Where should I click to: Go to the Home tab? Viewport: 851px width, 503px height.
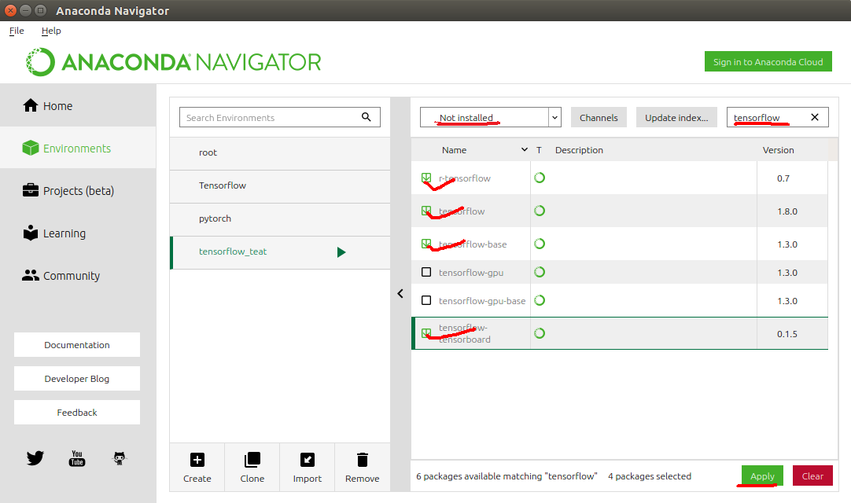[x=78, y=106]
